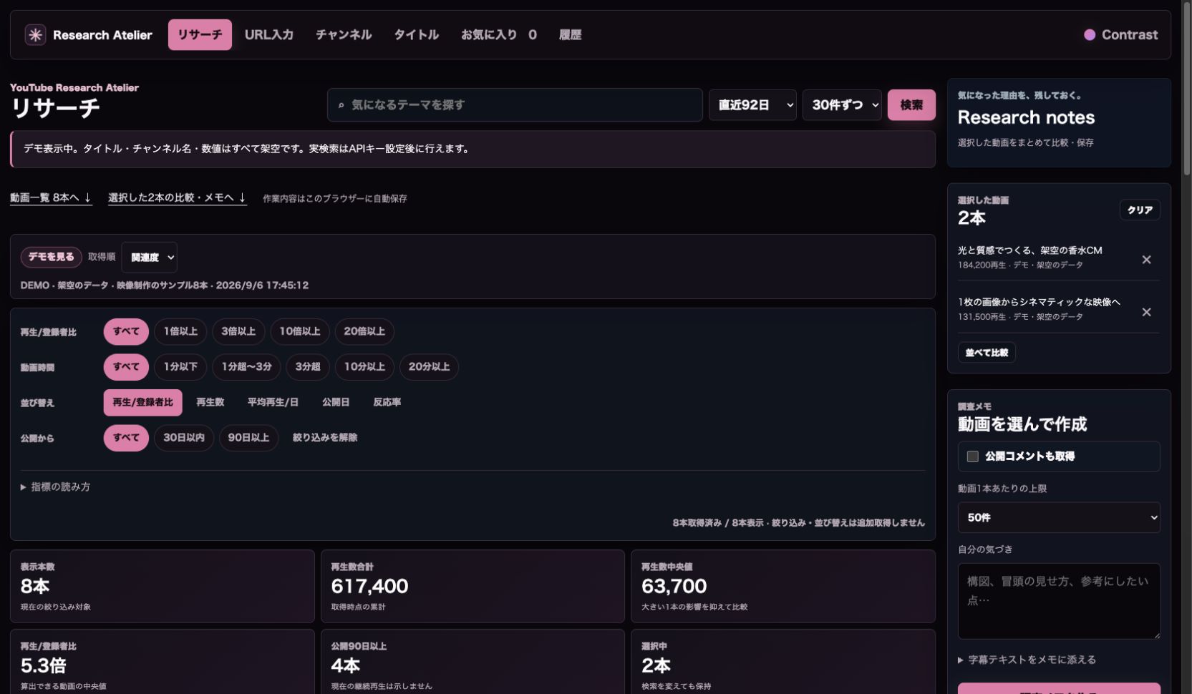
Task: Open the 50件 comment limit dropdown
Action: click(1059, 517)
